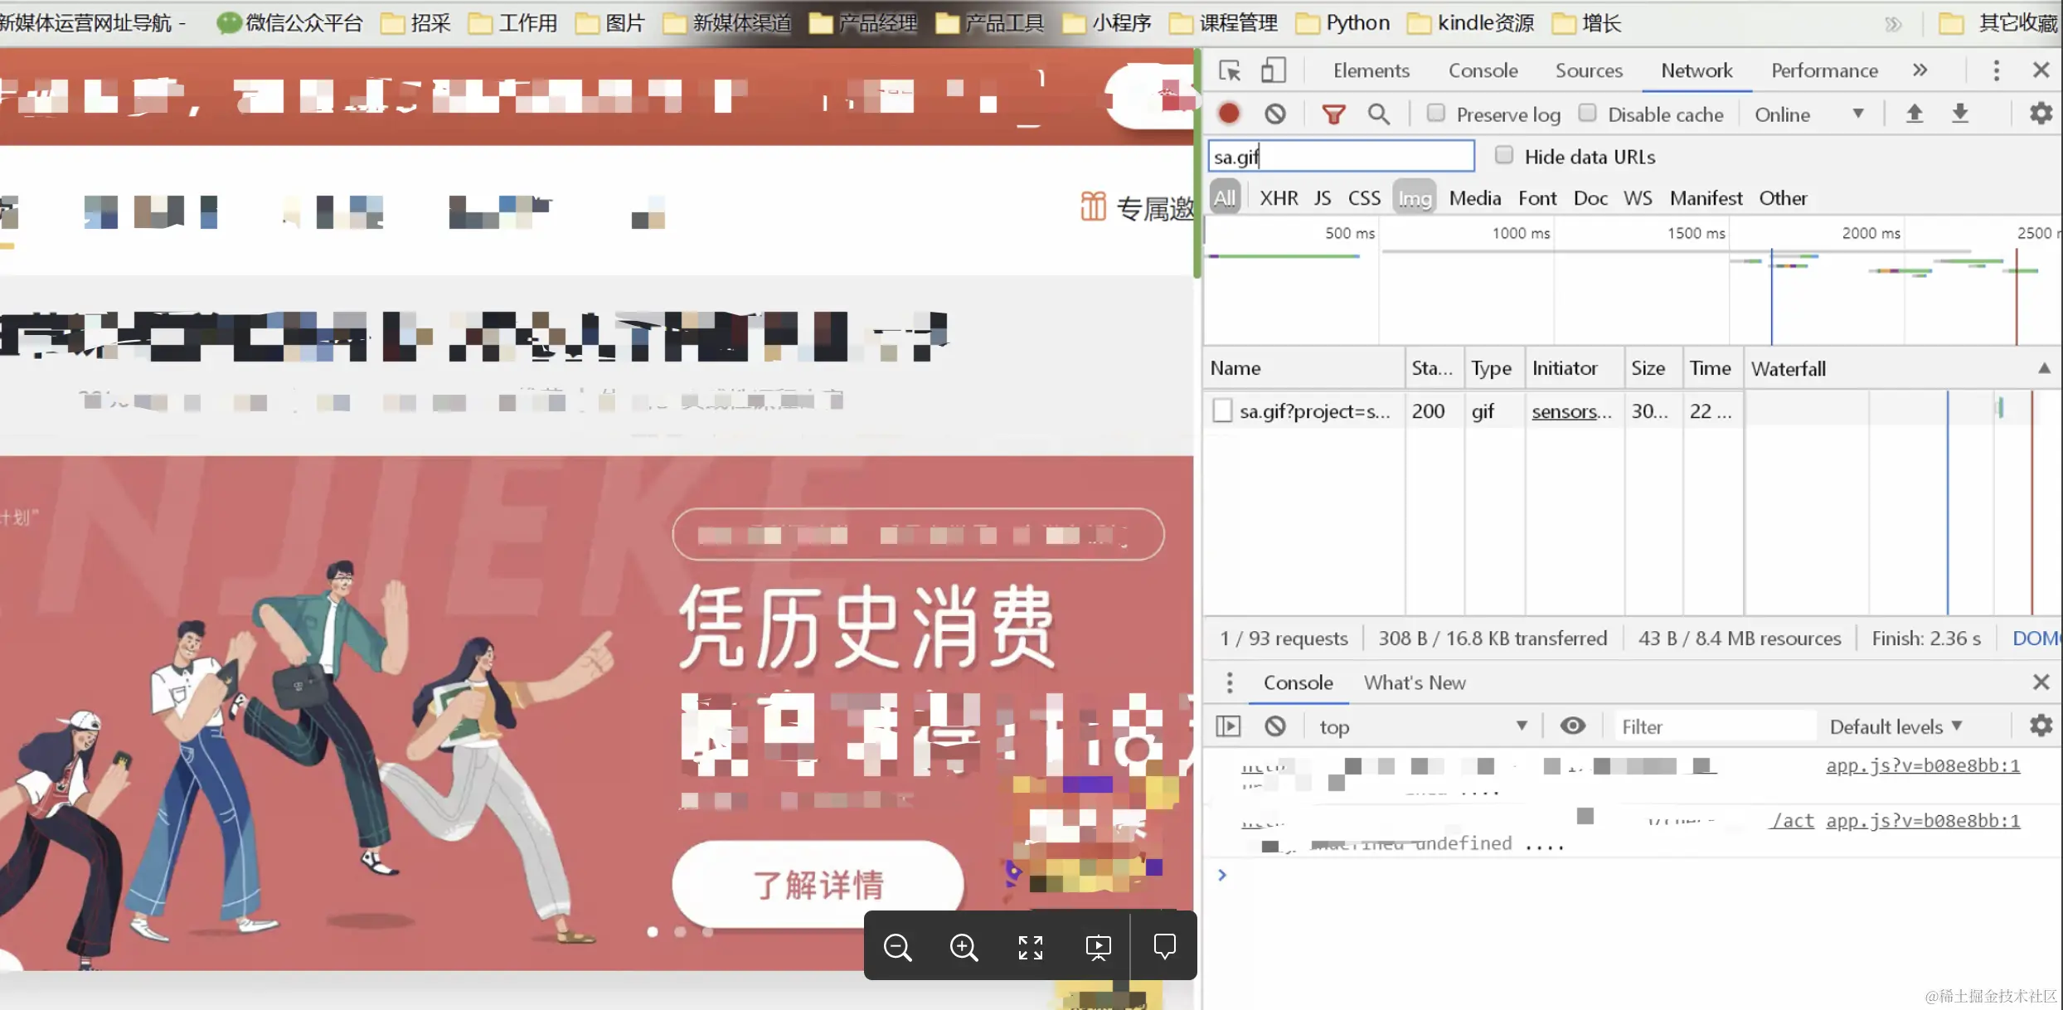This screenshot has width=2063, height=1010.
Task: Check the Disable cache checkbox
Action: 1587,113
